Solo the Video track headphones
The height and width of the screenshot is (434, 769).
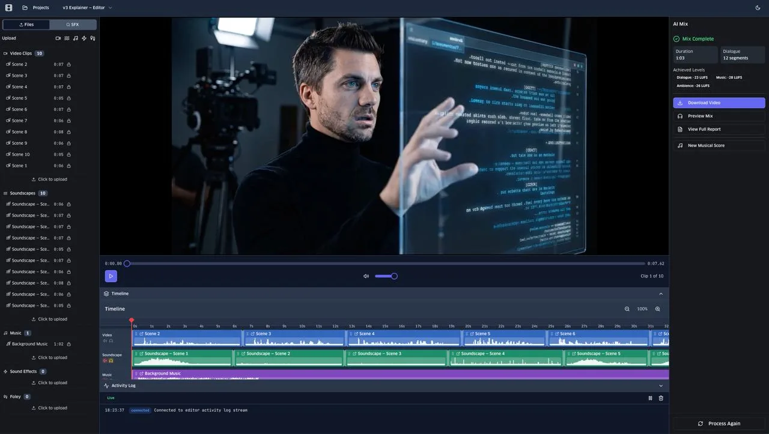coord(111,341)
